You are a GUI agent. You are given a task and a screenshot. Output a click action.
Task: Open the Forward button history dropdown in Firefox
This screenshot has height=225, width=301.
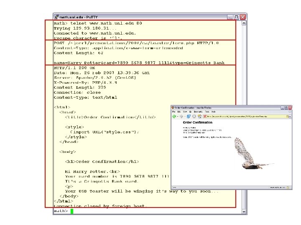(x=185, y=117)
